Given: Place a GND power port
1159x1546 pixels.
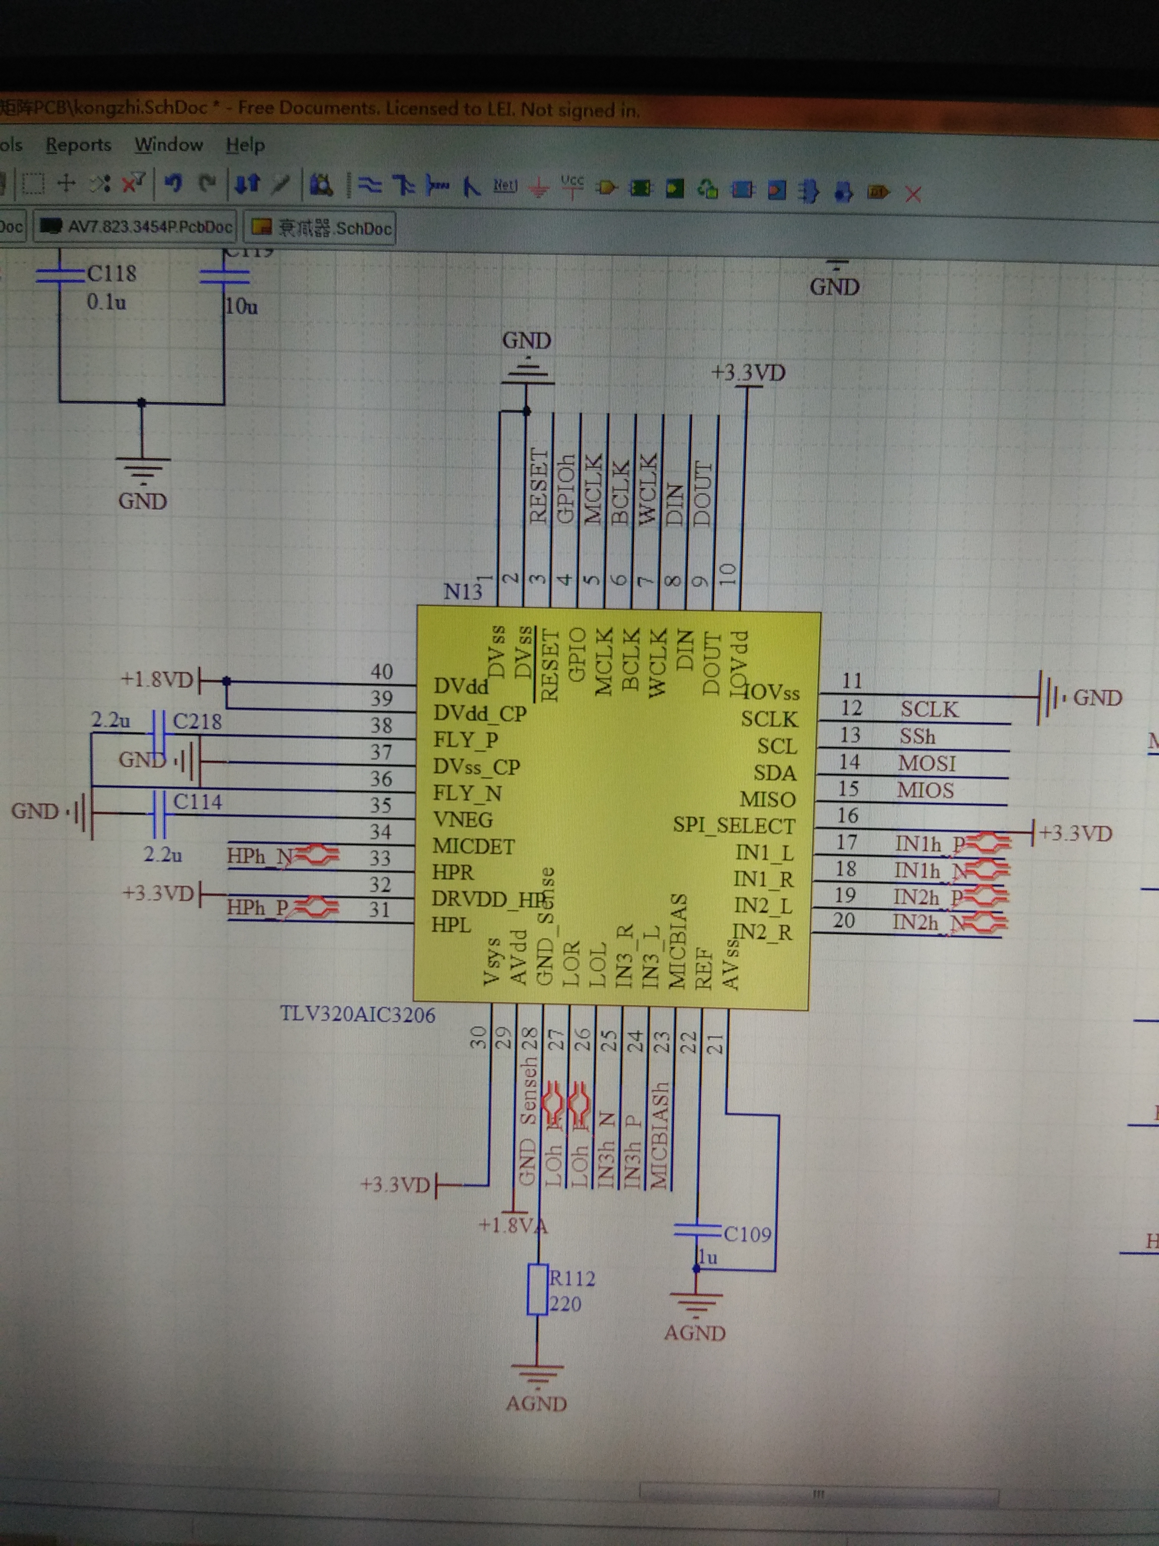Looking at the screenshot, I should pos(538,187).
